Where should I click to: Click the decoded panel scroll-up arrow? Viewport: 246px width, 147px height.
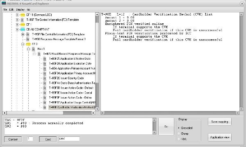[241, 14]
